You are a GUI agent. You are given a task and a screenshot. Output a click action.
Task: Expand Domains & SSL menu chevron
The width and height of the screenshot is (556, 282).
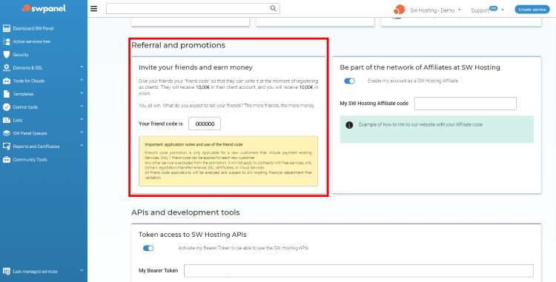[82, 67]
